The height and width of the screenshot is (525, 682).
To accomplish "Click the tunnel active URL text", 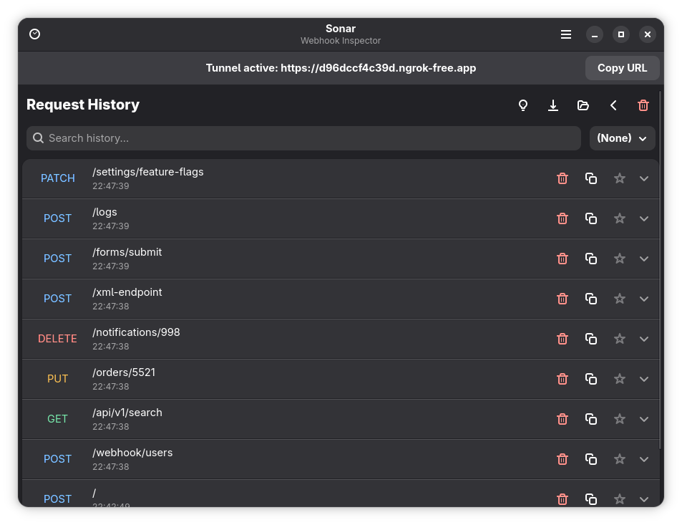I will coord(341,68).
